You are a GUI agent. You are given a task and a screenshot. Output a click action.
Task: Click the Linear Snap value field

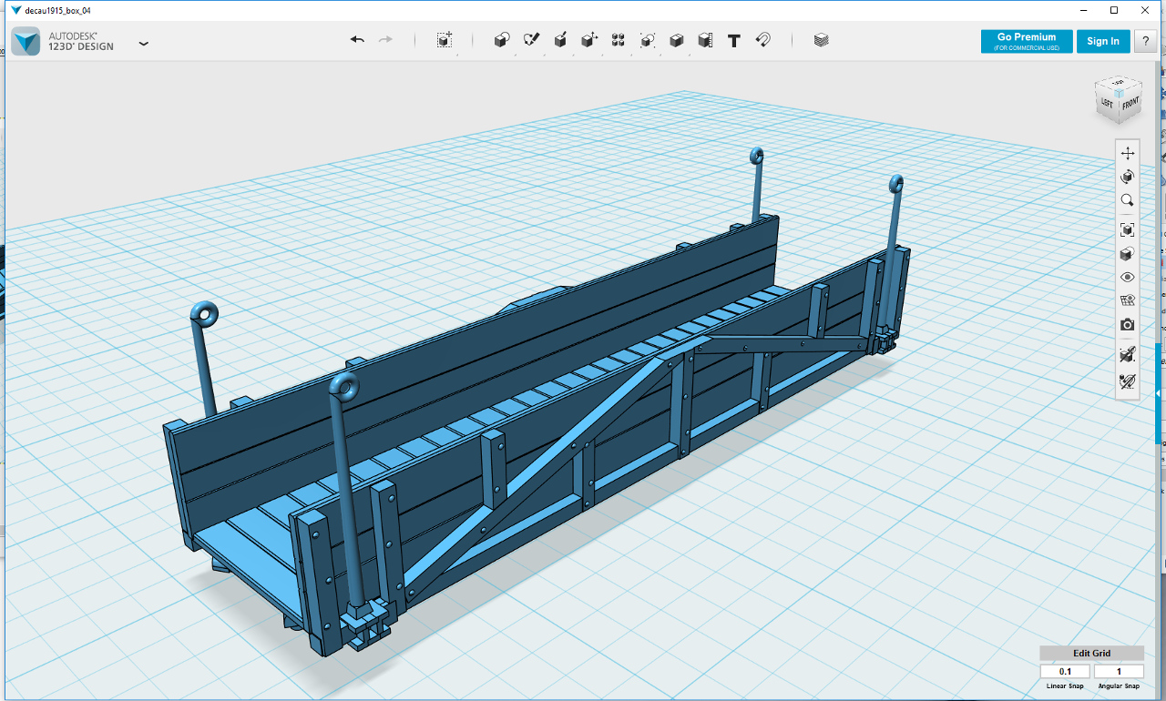(1065, 672)
